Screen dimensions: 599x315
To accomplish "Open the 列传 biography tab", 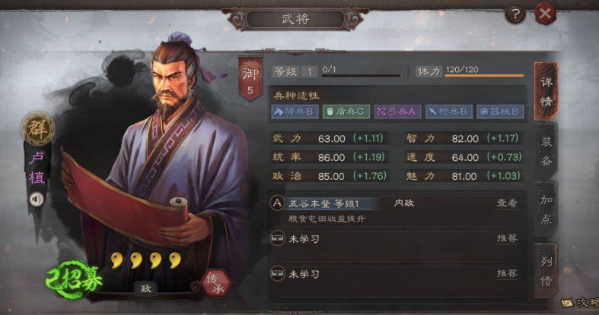I will coord(546,271).
